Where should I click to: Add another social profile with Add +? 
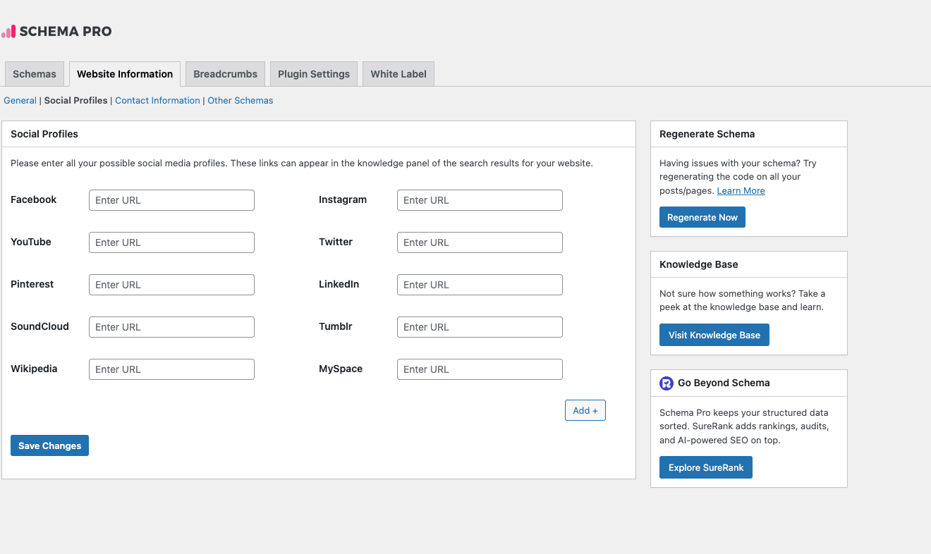(x=585, y=410)
